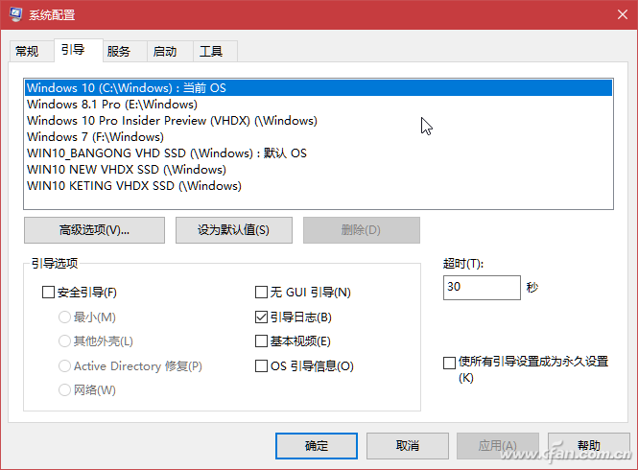
Task: Click 设为默认值(S) button
Action: [x=233, y=230]
